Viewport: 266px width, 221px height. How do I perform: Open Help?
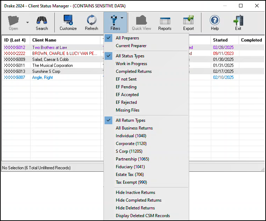point(215,23)
